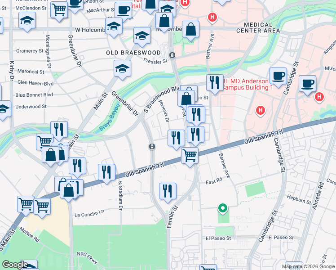
Task: Click the N Stadium Dr label
Action: coord(121,195)
